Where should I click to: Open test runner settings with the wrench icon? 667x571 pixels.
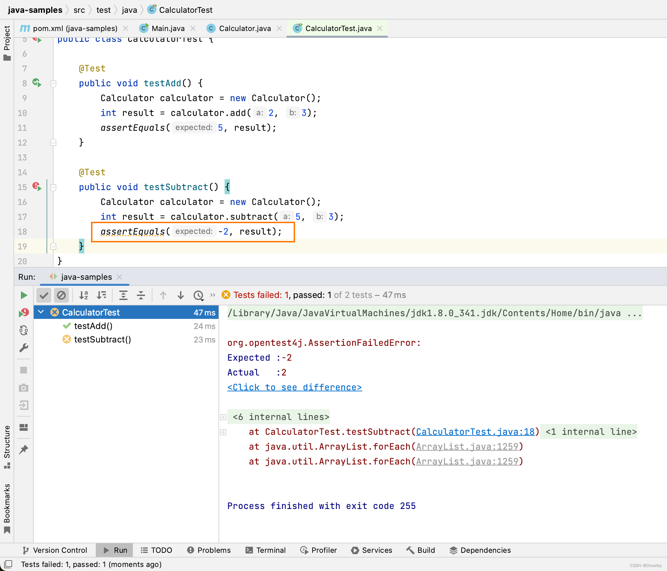point(24,348)
